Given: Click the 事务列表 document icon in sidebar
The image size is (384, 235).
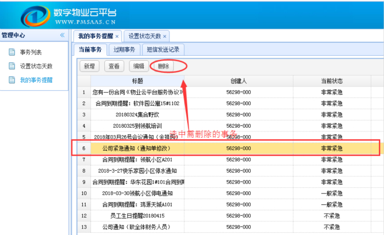Looking at the screenshot, I should [12, 53].
